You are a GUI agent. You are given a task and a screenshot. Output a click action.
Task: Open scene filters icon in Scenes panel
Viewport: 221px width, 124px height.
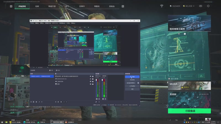(36, 102)
